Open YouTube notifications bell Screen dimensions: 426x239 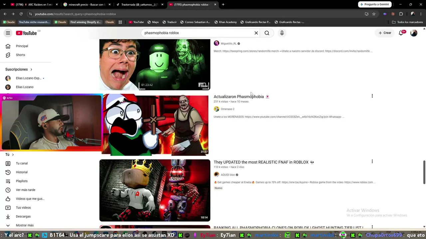click(401, 33)
